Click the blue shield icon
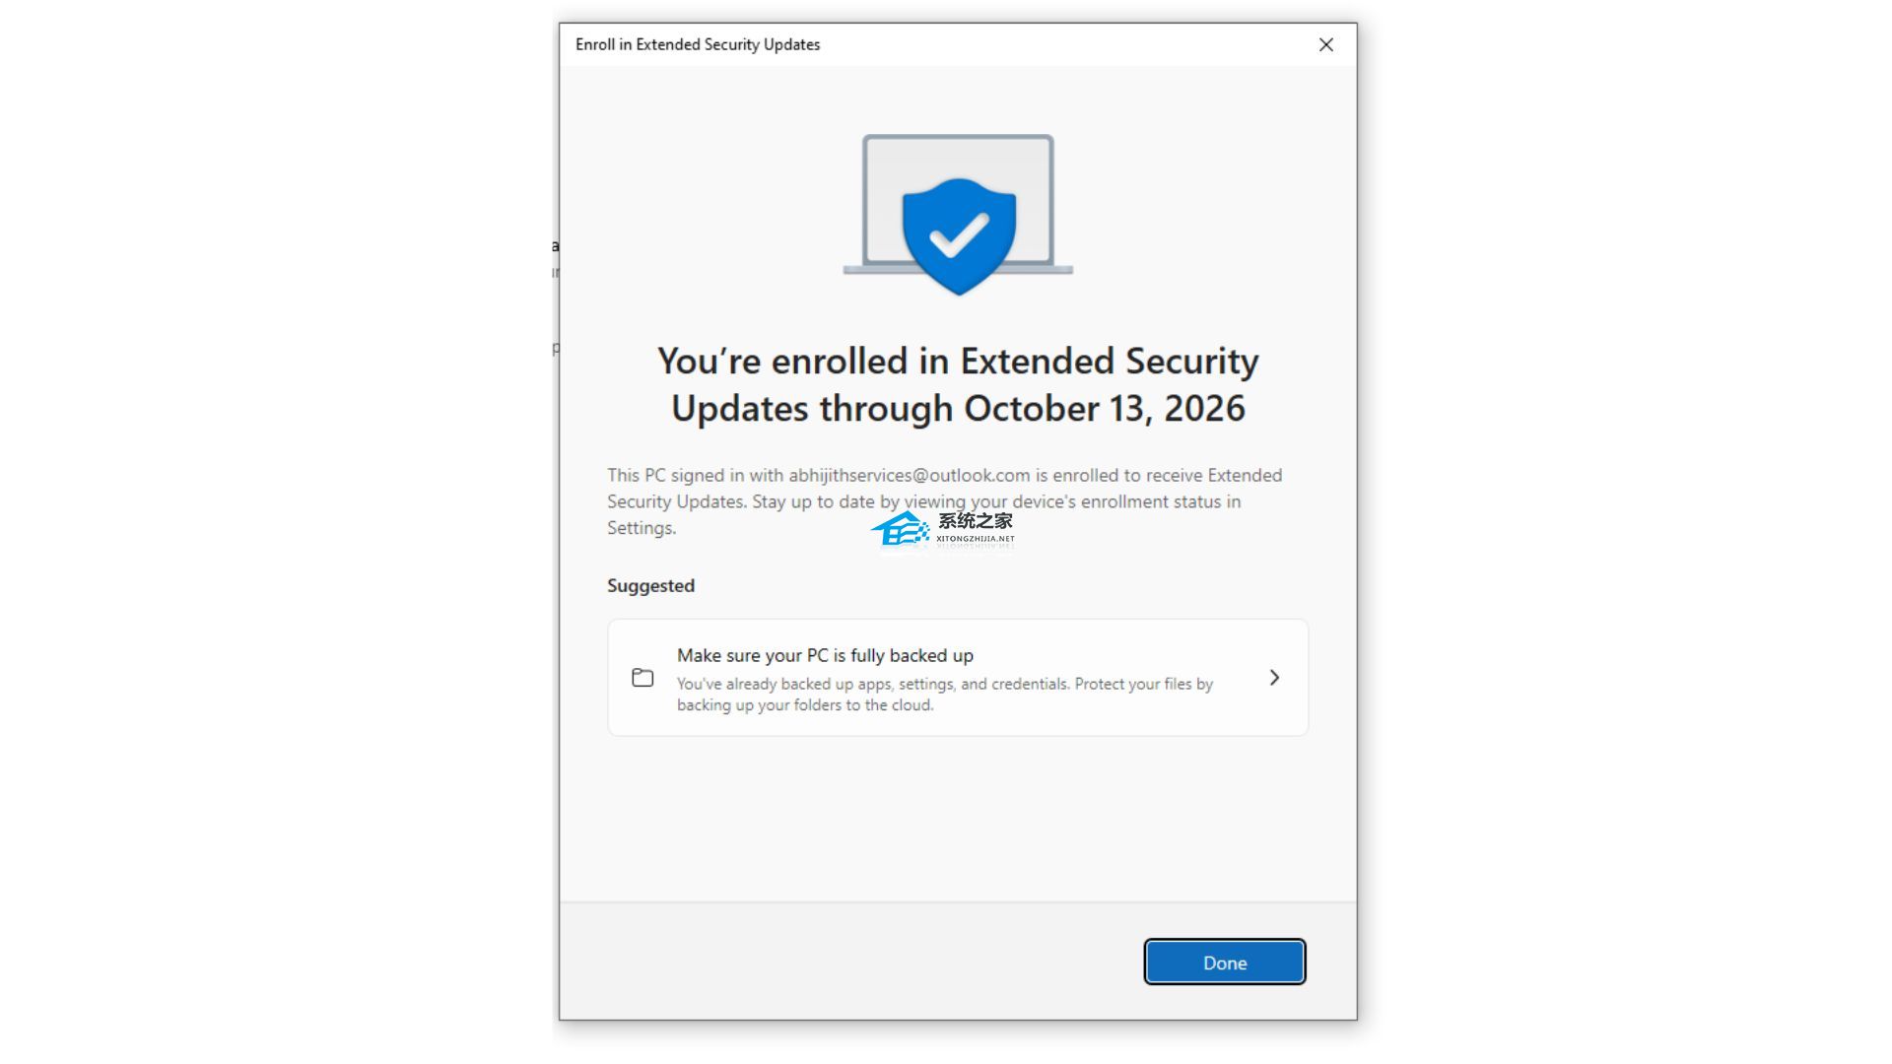Screen dimensions: 1892x1064 pyautogui.click(x=926, y=266)
